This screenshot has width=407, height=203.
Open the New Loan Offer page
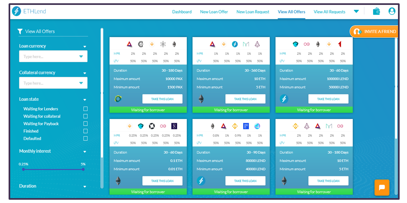pyautogui.click(x=214, y=12)
